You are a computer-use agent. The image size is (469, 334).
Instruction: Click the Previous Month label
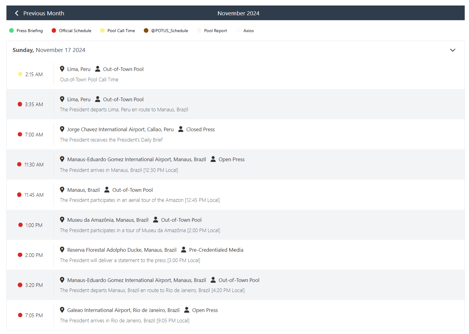[44, 13]
